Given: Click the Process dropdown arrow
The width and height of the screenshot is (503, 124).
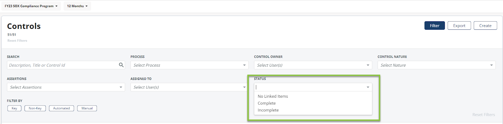Looking at the screenshot, I should [244, 65].
